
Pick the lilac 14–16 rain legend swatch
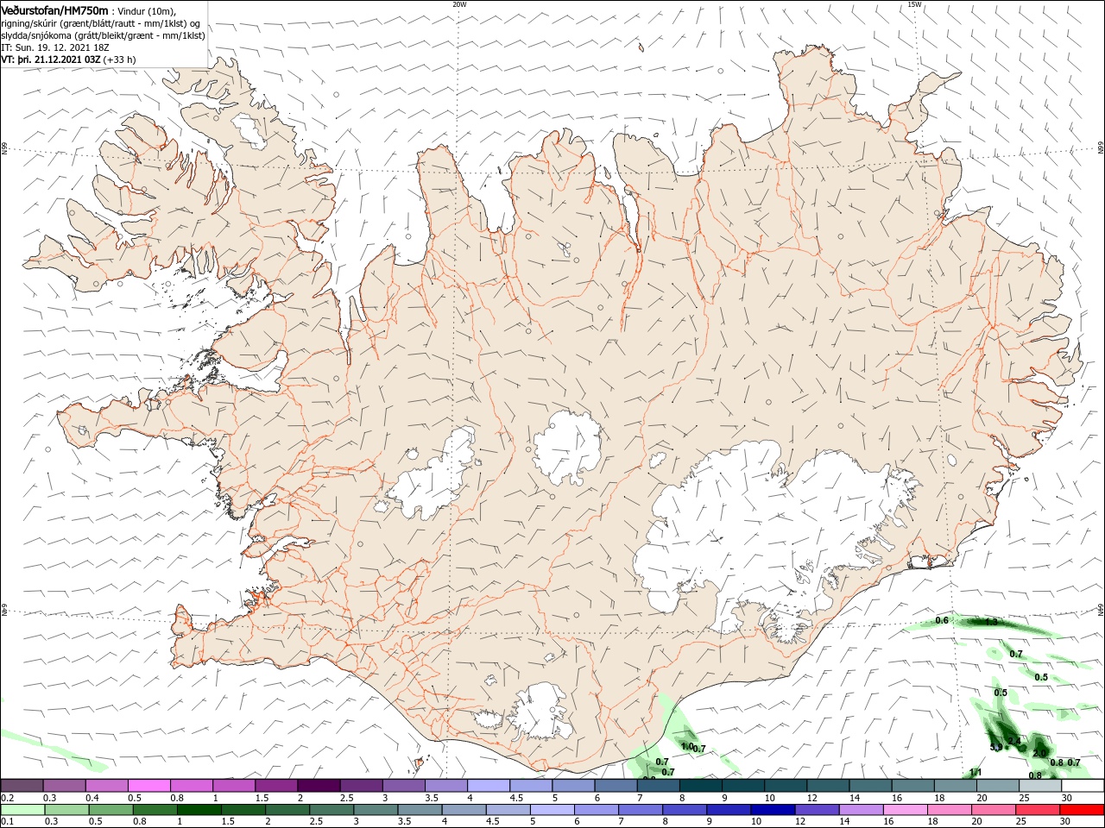tap(861, 810)
